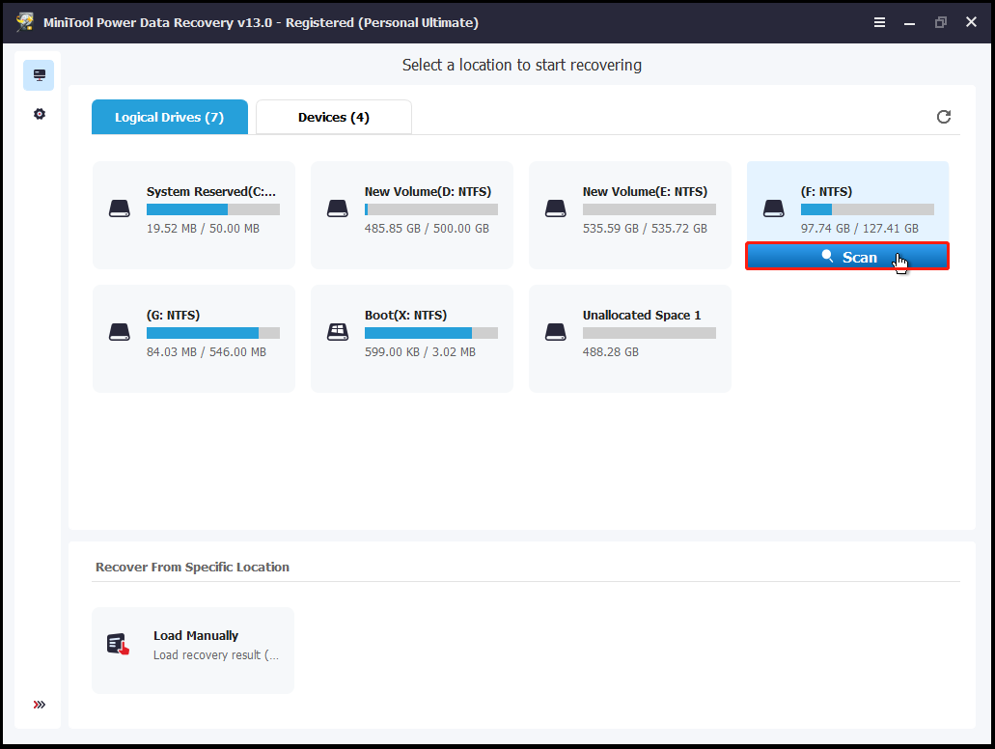Click the (G: NTFS) drive icon
Screen dimensions: 995x749
120,332
